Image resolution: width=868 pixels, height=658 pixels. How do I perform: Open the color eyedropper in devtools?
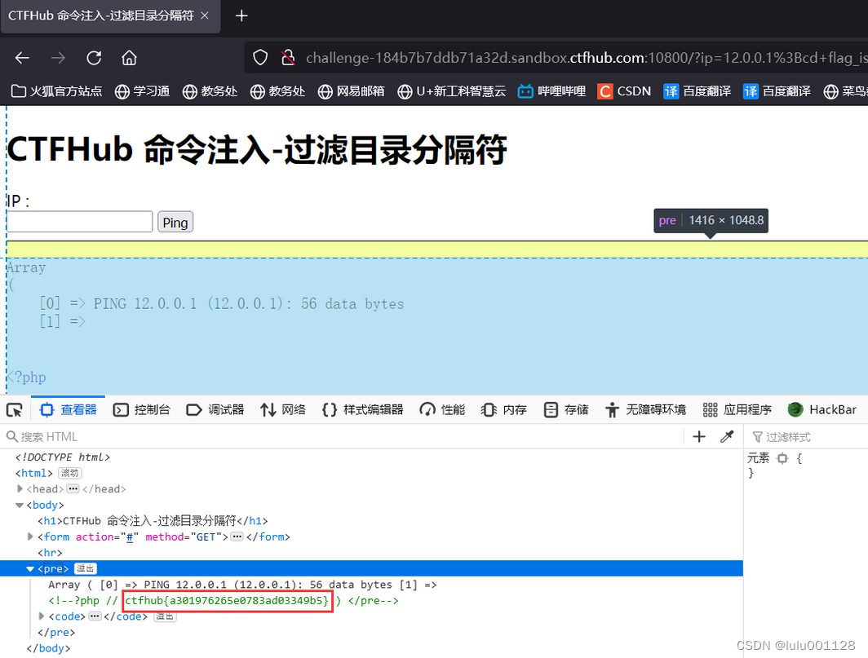point(727,436)
